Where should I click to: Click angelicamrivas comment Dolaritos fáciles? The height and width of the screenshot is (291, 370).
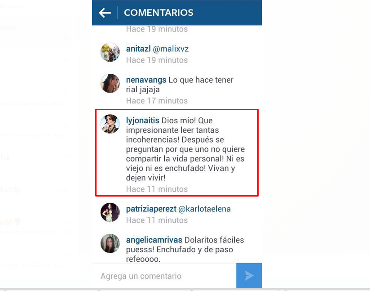pyautogui.click(x=214, y=240)
